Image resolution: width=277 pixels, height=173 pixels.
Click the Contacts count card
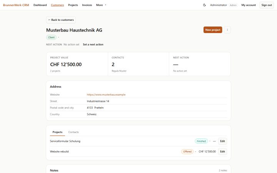[138, 64]
